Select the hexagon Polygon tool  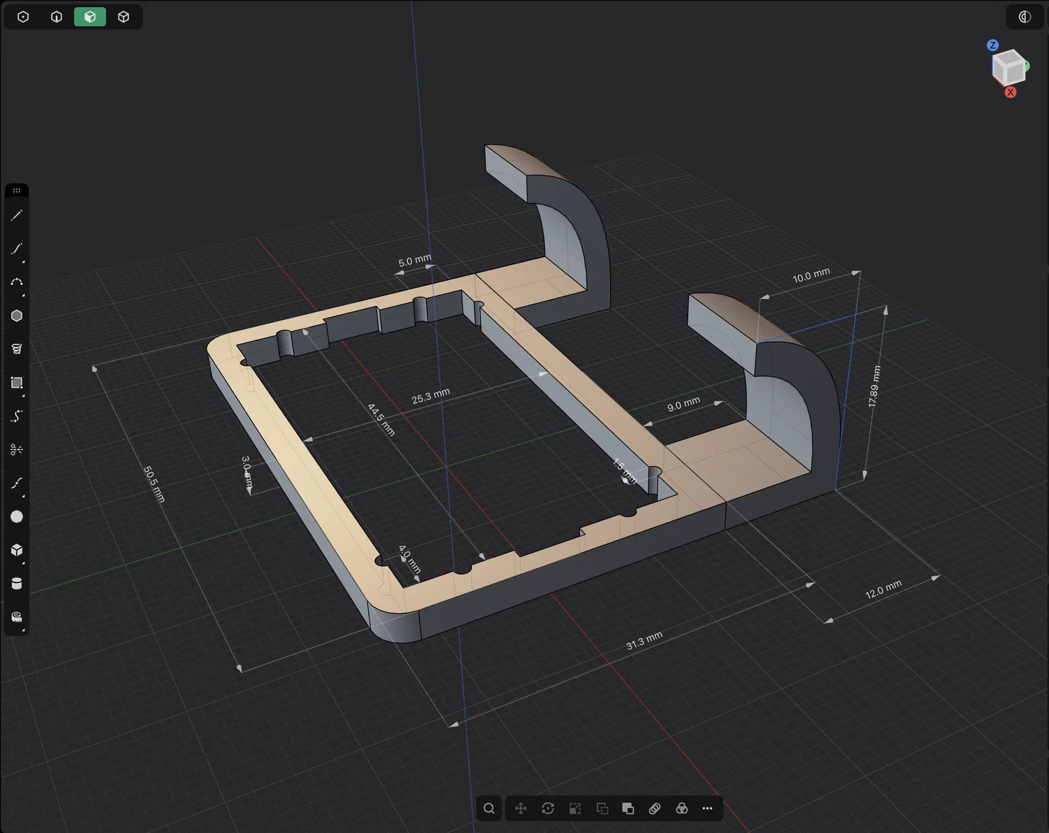(17, 315)
